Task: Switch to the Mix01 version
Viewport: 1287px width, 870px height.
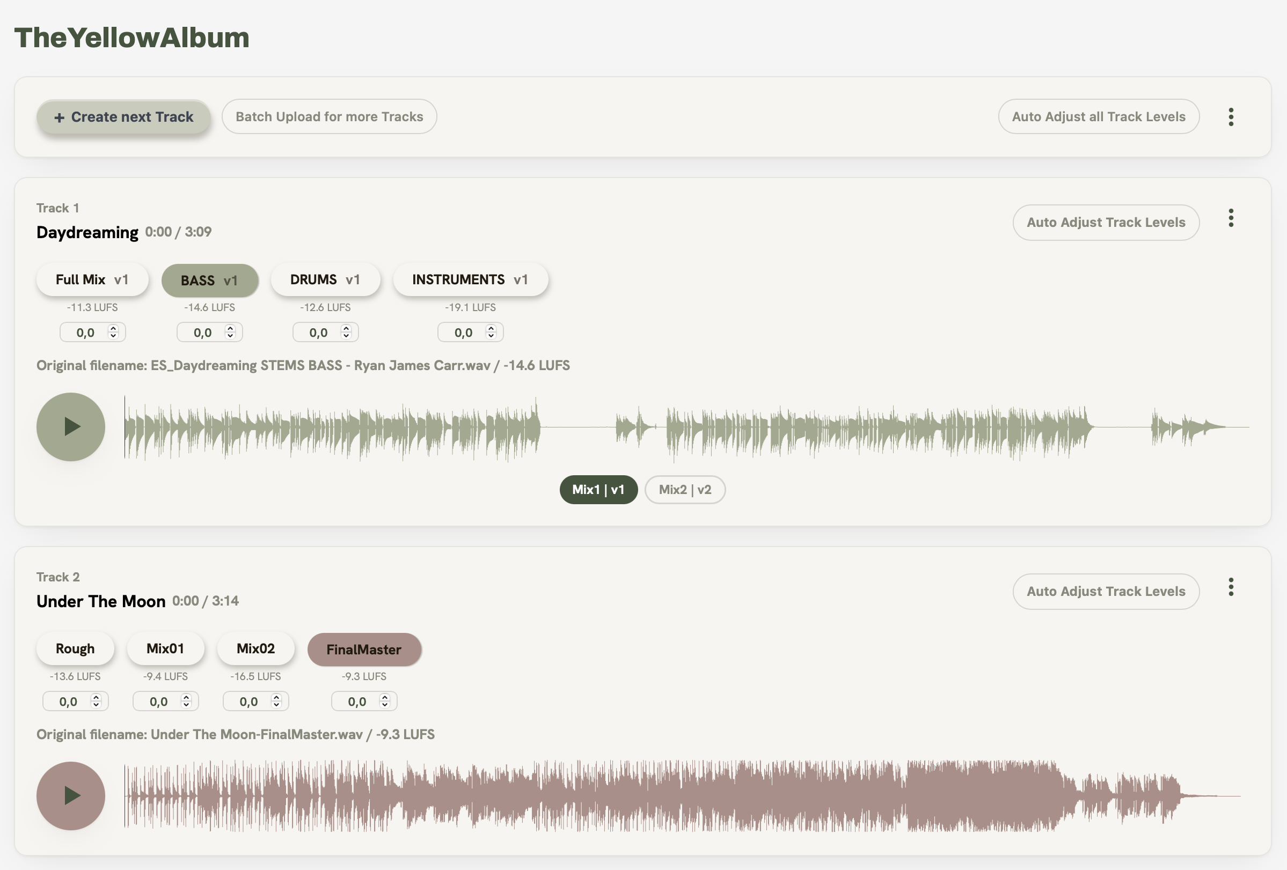Action: [x=166, y=648]
